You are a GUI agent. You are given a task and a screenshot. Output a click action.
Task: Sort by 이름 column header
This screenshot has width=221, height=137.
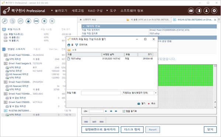tap(84, 55)
